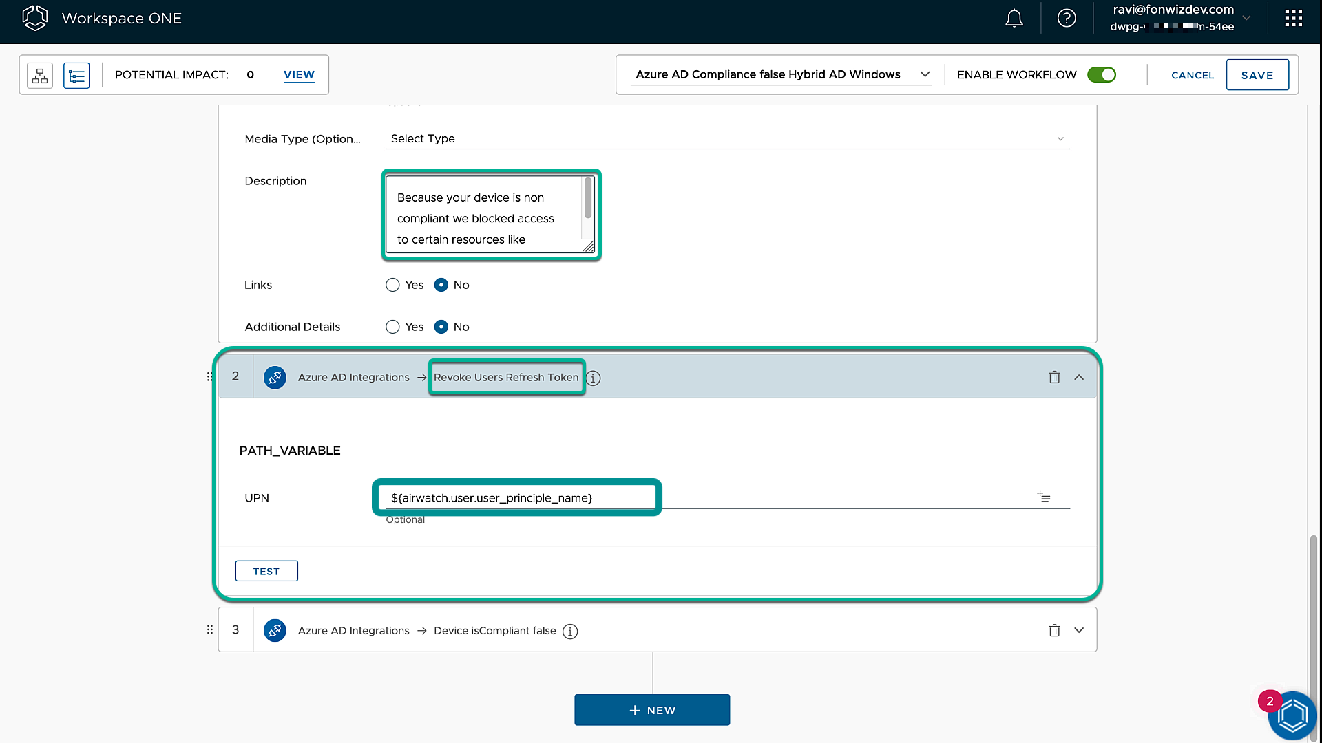Screen dimensions: 1322x743
Task: Delete the Revoke Users Refresh Token step
Action: [x=1054, y=377]
